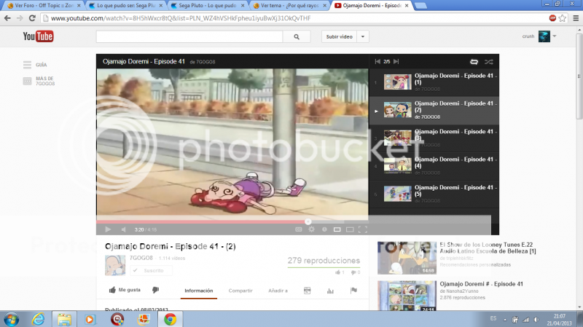
Task: Click the 7GOGO8 channel avatar
Action: point(115,265)
